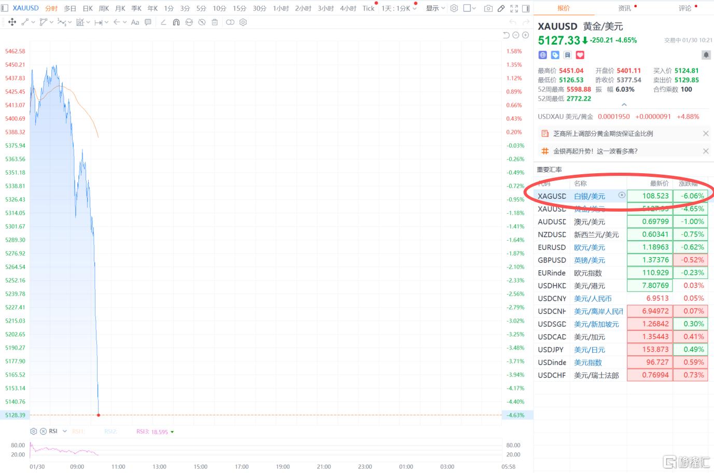Delete drawings with the trash icon

pos(215,22)
